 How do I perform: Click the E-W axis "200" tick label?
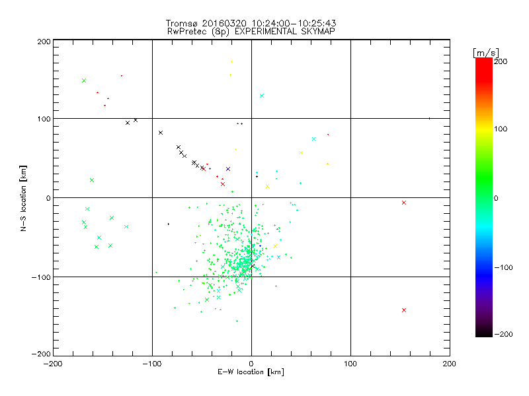coord(449,364)
